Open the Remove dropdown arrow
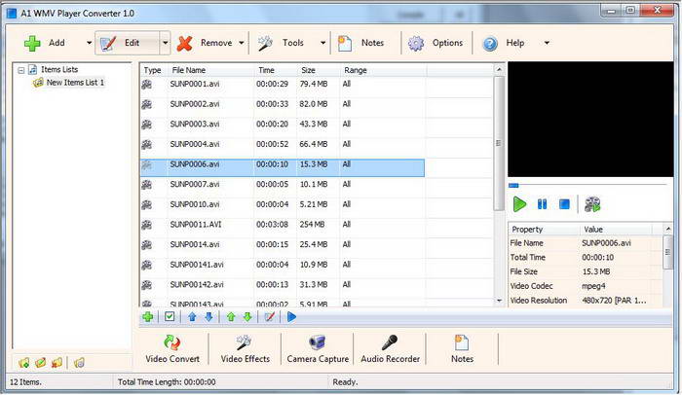Image resolution: width=682 pixels, height=395 pixels. (242, 43)
